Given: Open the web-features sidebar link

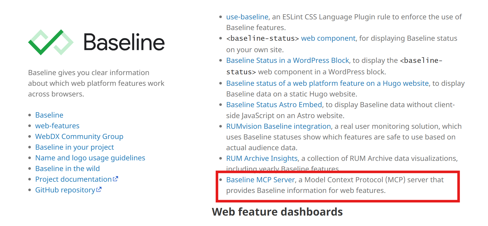Looking at the screenshot, I should click(x=57, y=126).
